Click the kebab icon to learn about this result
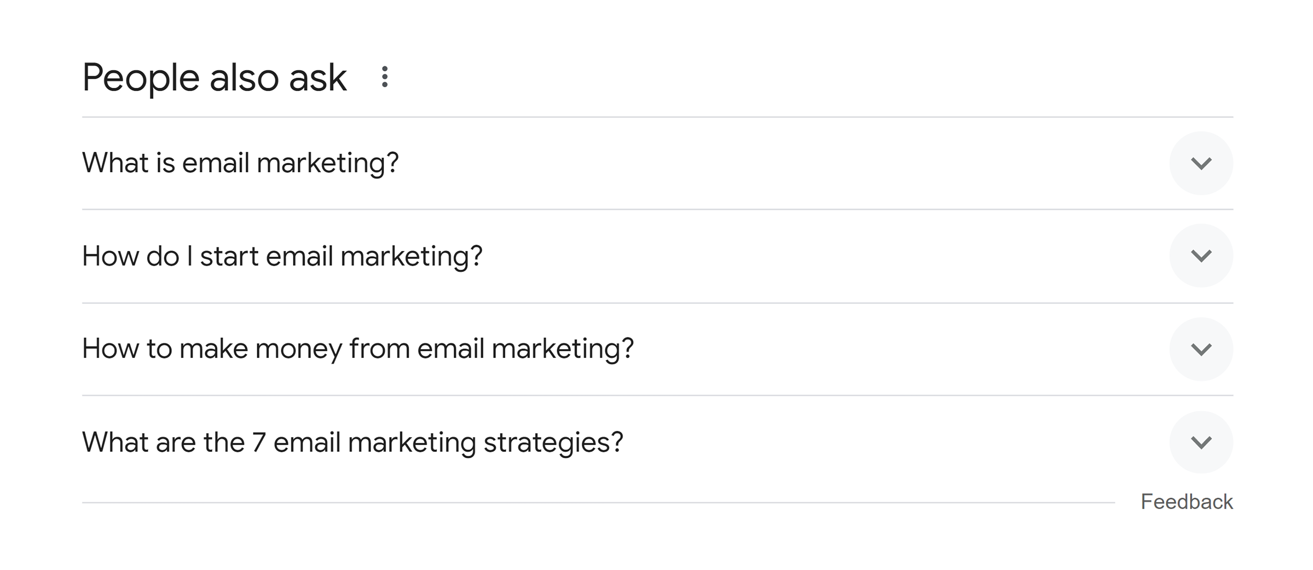The height and width of the screenshot is (570, 1313). [x=384, y=77]
